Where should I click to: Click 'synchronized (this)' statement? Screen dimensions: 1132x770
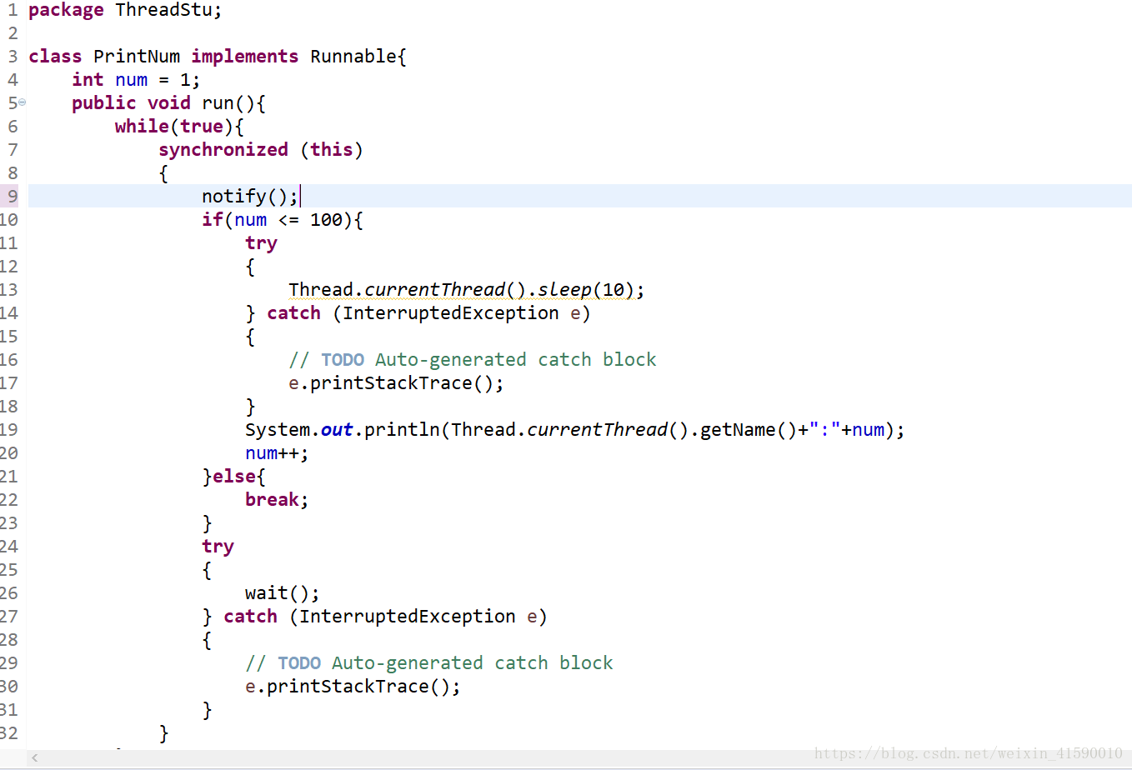(261, 150)
